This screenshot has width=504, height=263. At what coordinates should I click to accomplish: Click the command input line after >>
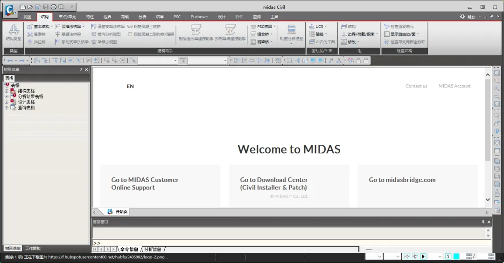pos(291,243)
